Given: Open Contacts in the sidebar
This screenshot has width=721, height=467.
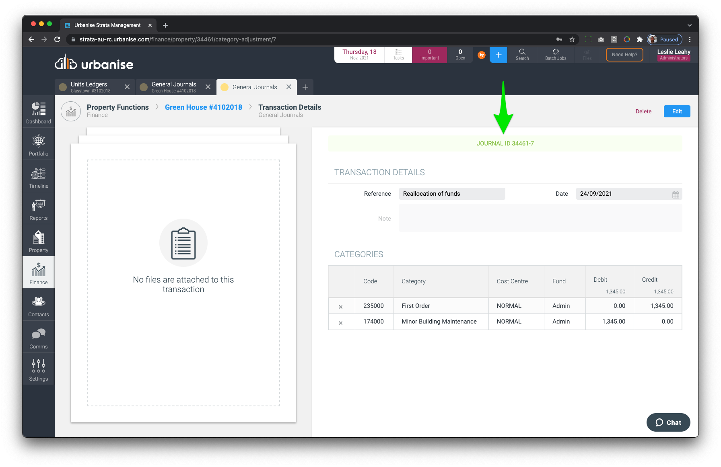Looking at the screenshot, I should 39,305.
